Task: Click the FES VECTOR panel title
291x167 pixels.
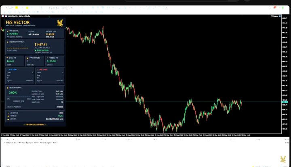Action: point(18,22)
